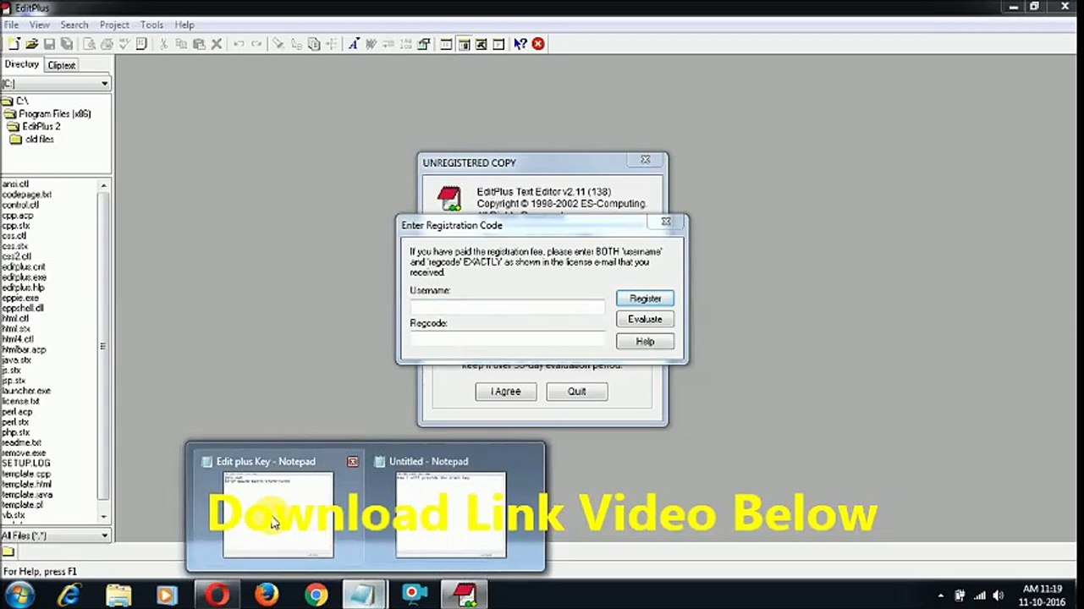Open the Project menu

tap(114, 25)
